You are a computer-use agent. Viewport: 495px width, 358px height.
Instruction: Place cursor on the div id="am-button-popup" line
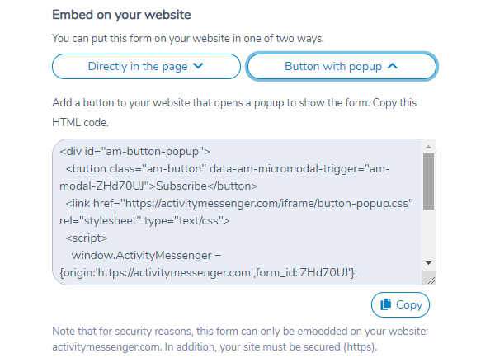click(134, 152)
